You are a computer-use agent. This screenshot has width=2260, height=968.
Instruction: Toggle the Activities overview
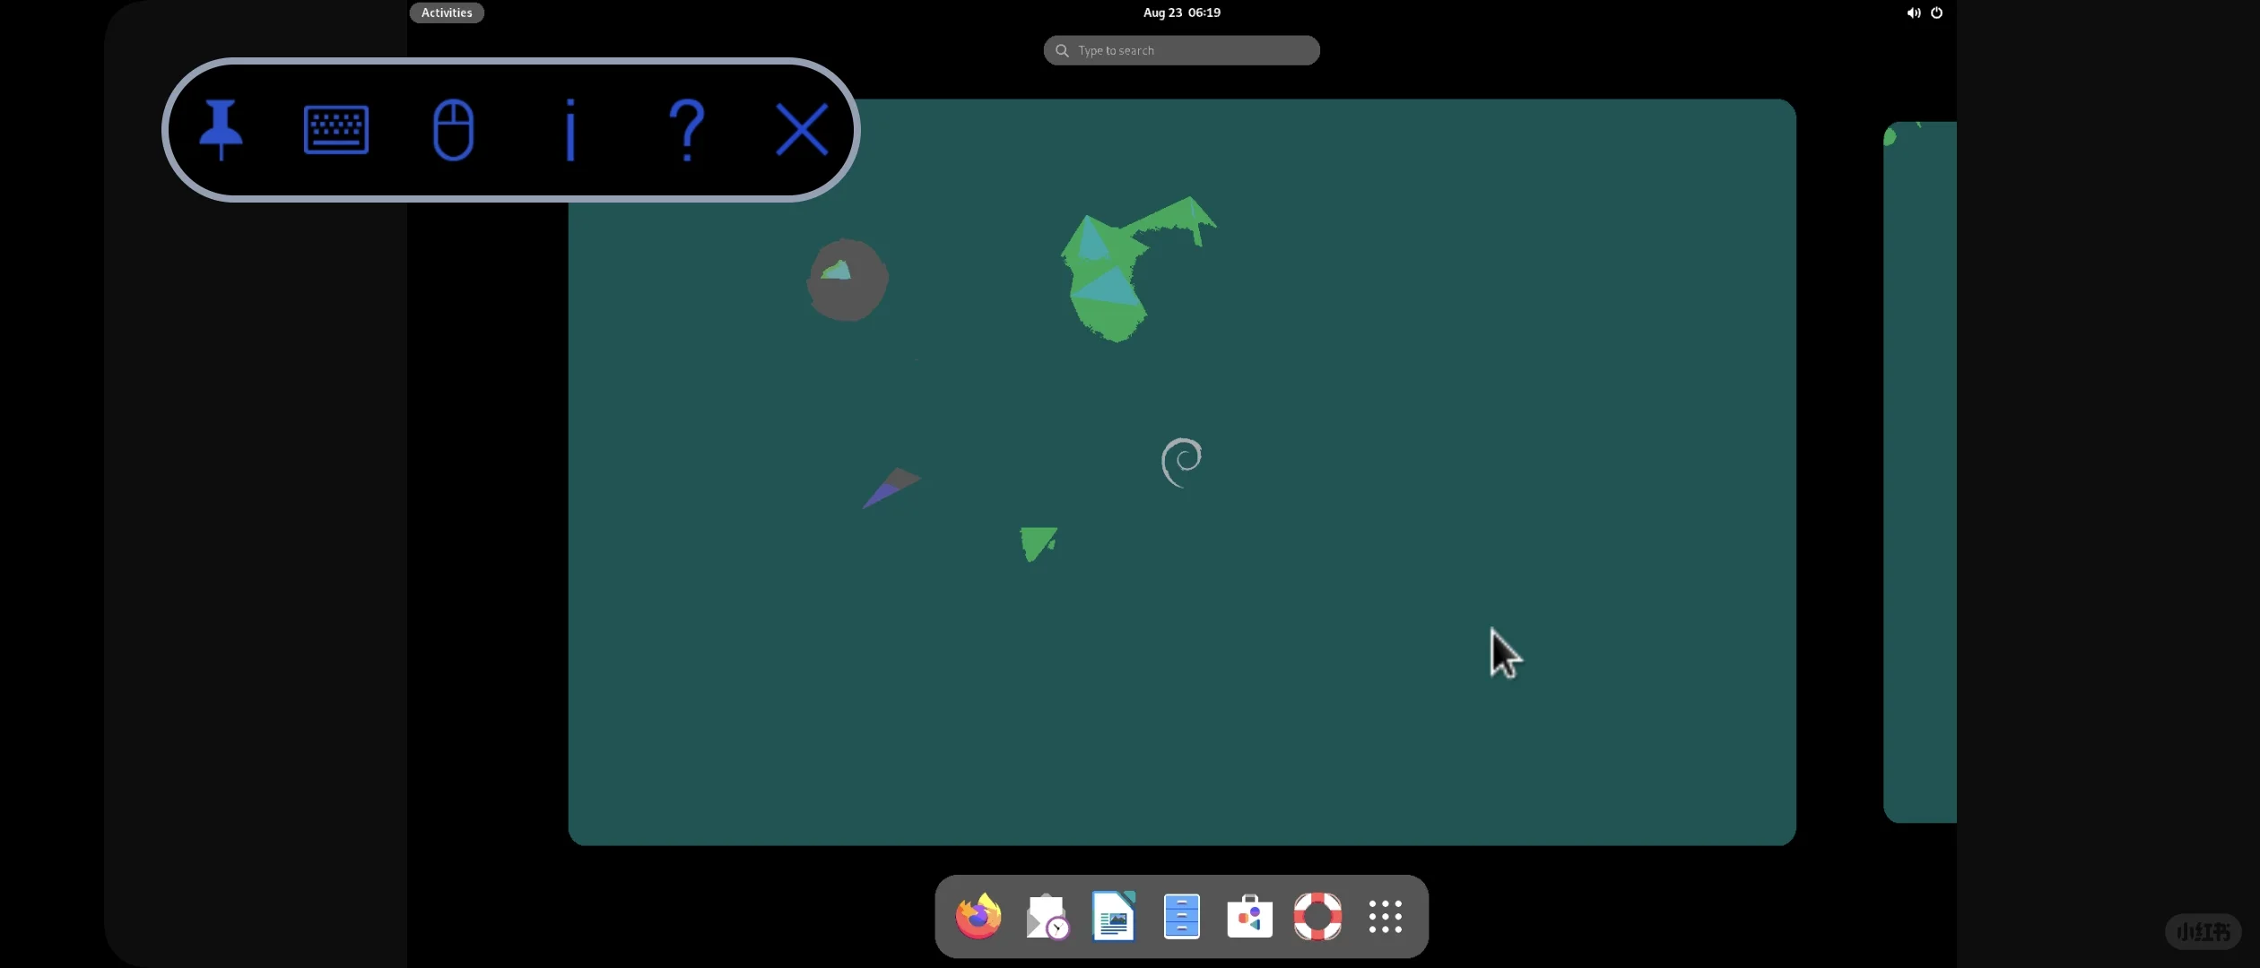tap(446, 13)
